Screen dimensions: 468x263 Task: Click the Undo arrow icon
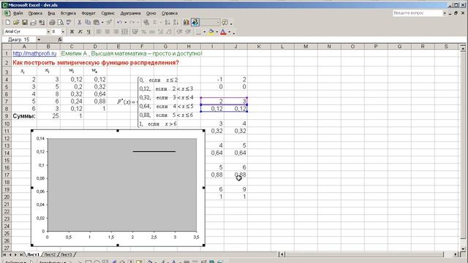pos(120,23)
